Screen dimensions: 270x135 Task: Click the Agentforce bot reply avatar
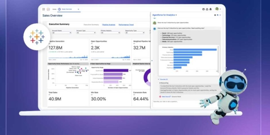click(155, 29)
